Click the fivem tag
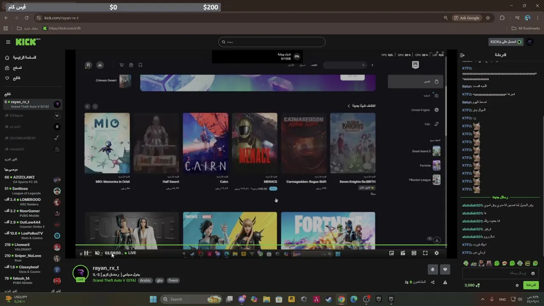 (x=173, y=280)
